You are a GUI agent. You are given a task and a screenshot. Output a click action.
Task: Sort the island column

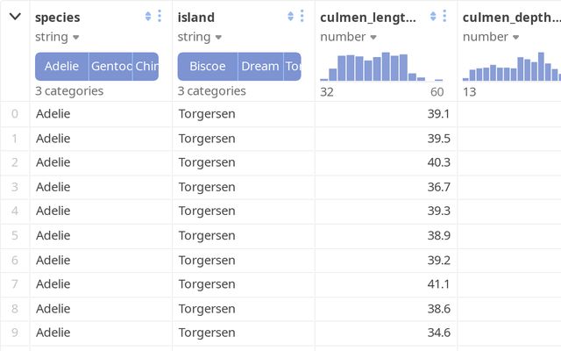coord(290,17)
